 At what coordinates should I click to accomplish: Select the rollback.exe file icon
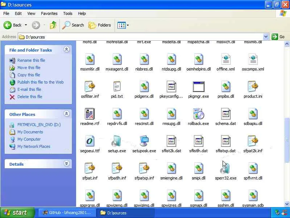point(198,114)
